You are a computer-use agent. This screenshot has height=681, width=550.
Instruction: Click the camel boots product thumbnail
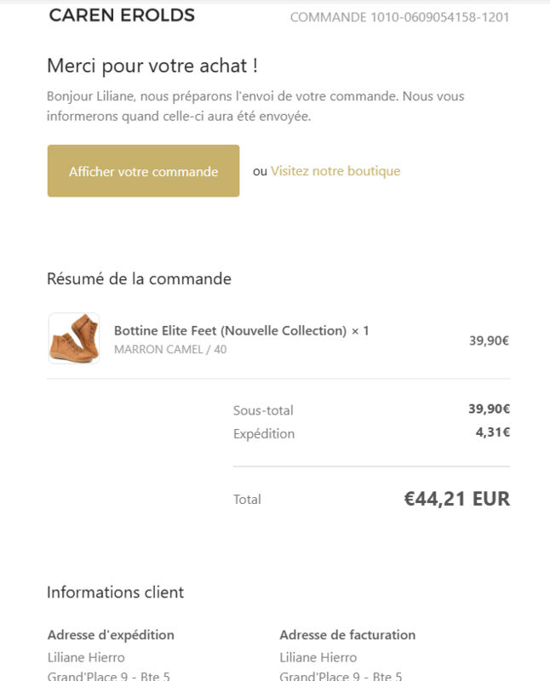pyautogui.click(x=74, y=338)
